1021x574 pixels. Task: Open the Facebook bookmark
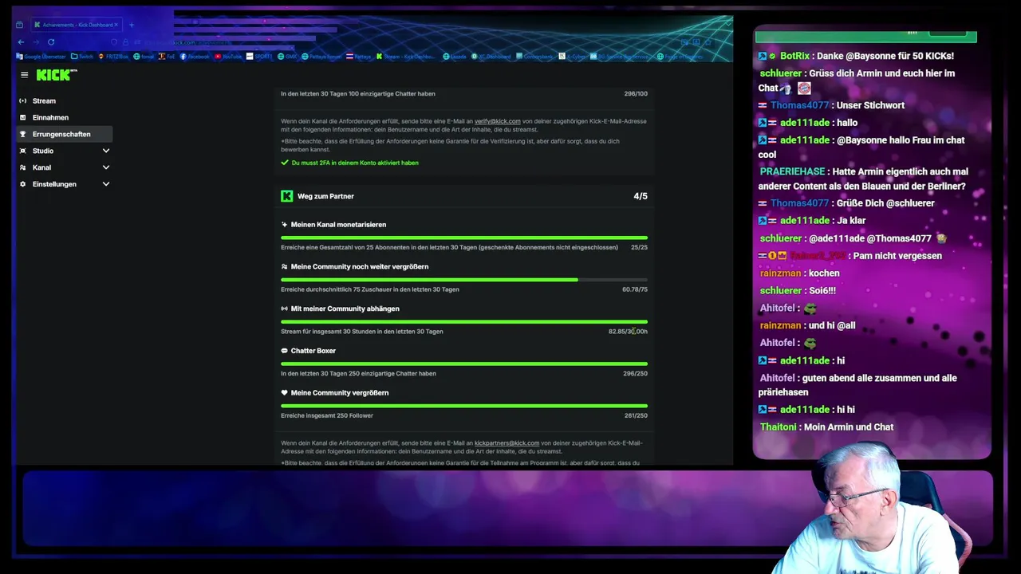pyautogui.click(x=195, y=57)
